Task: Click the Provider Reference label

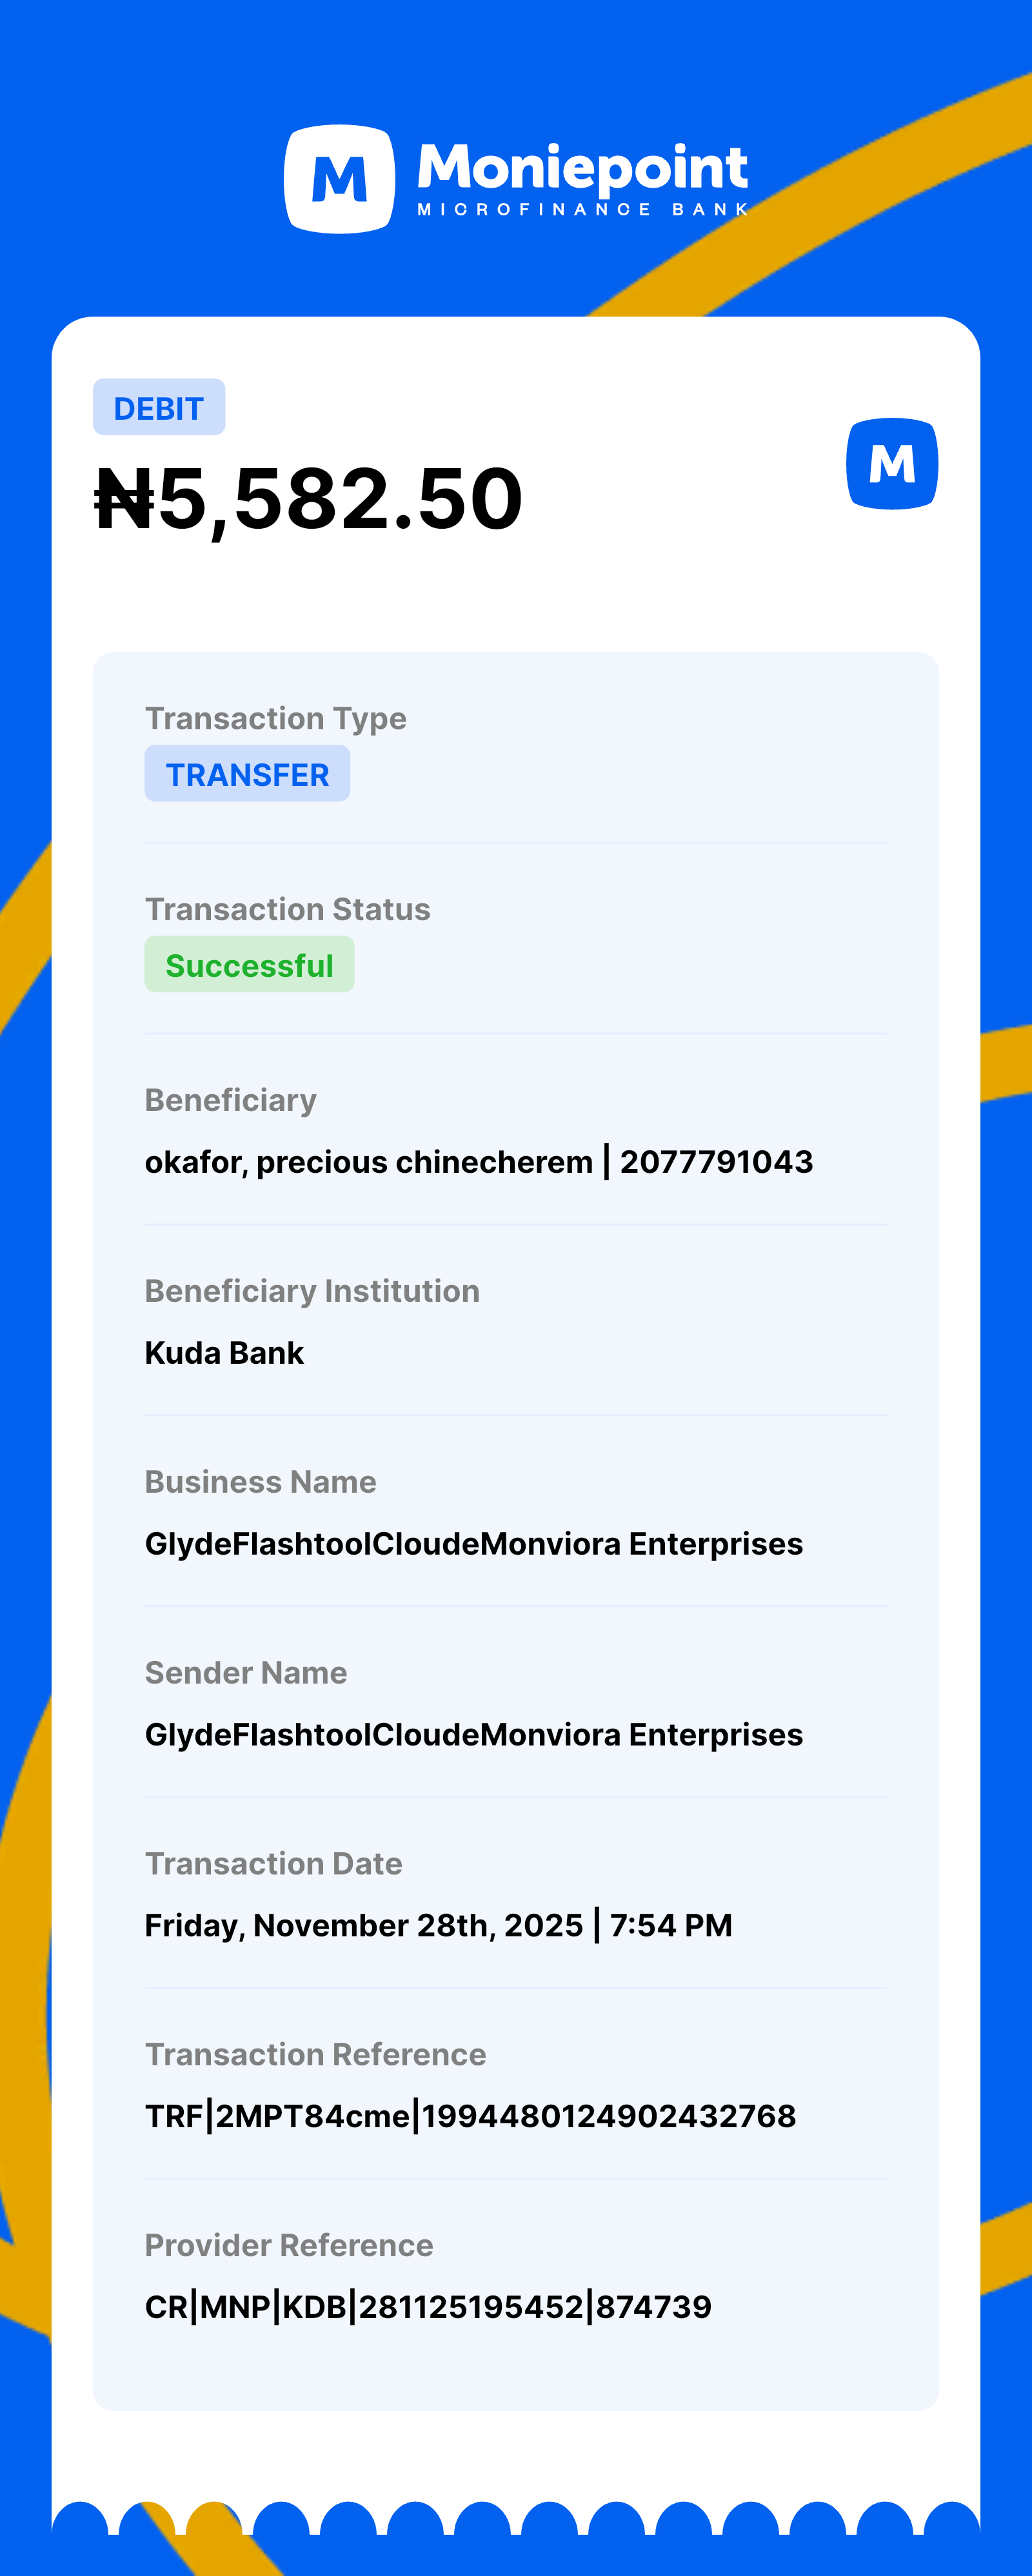Action: (x=289, y=2245)
